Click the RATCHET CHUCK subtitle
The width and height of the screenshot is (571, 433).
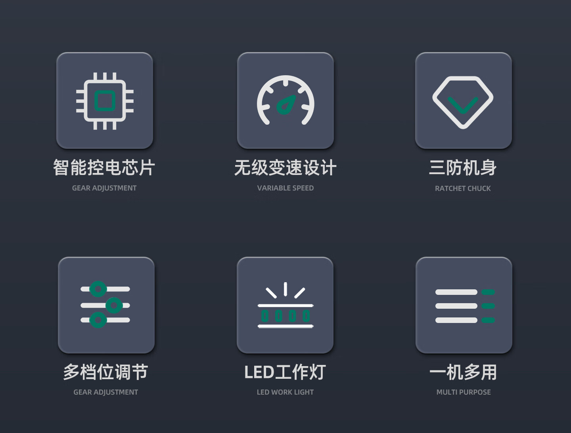(x=463, y=188)
